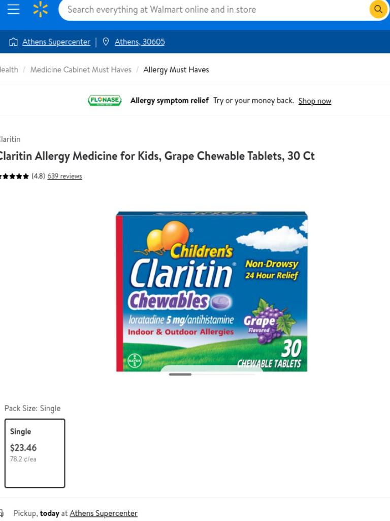Click the Children's Claritin product image
The image size is (390, 521).
[212, 292]
